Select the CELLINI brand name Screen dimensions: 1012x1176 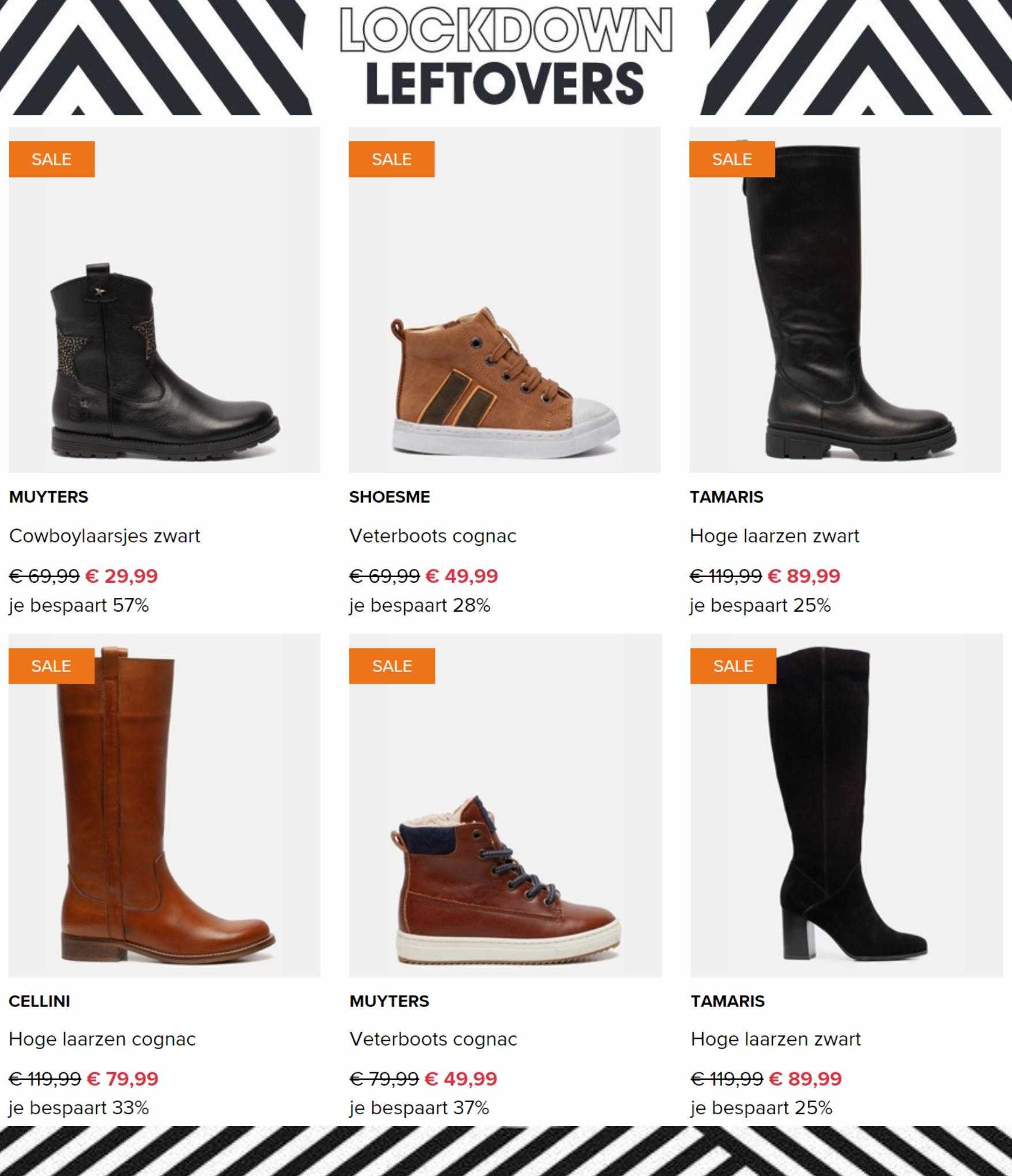pyautogui.click(x=39, y=1001)
